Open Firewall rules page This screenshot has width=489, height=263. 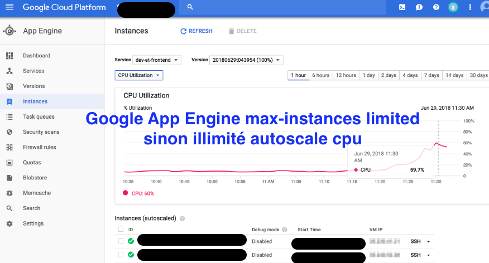[x=39, y=147]
